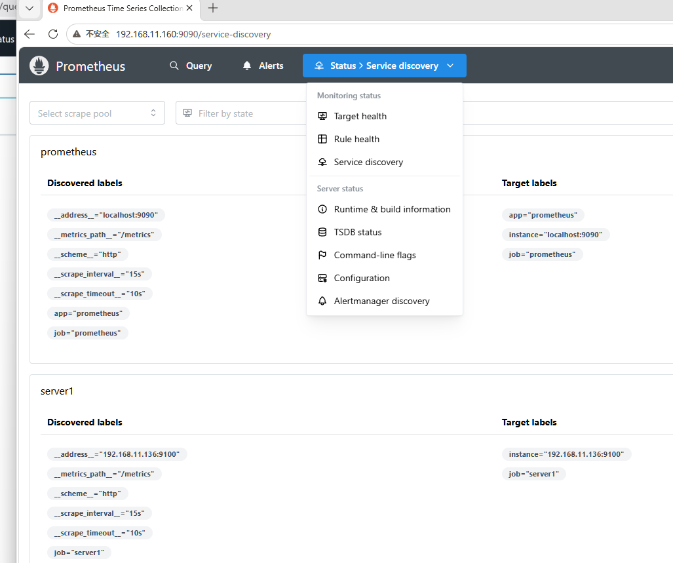Click the Prometheus flame logo icon
Screen dimensions: 673x563
pos(39,66)
